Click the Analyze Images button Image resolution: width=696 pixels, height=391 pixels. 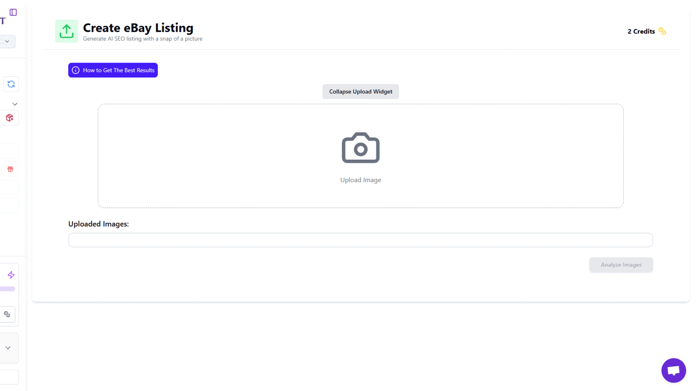click(x=621, y=265)
